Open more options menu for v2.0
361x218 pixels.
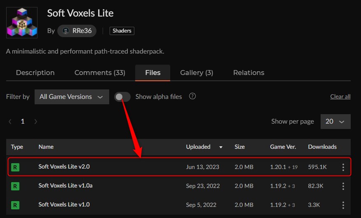343,167
